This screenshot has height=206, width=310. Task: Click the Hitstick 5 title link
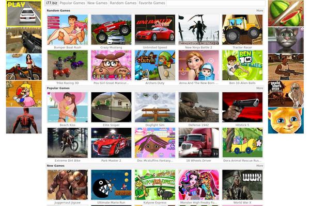click(242, 125)
